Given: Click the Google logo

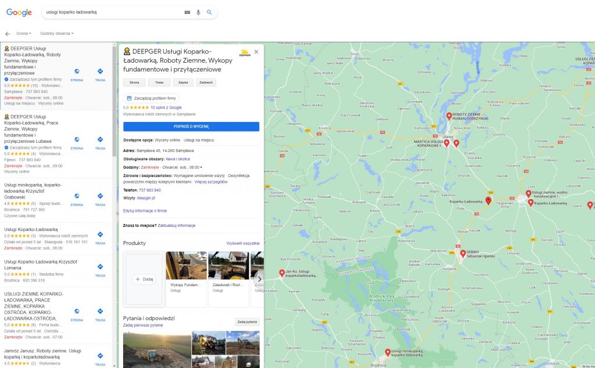Looking at the screenshot, I should [19, 13].
